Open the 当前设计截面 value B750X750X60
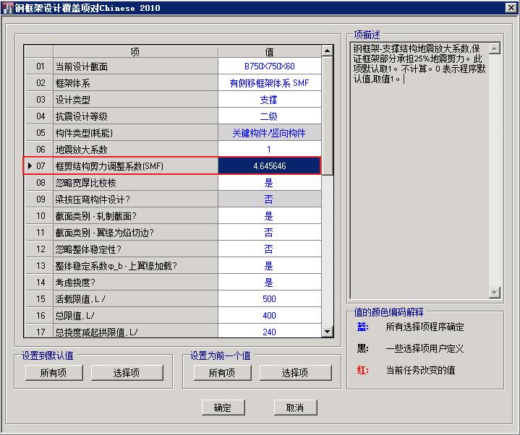 [x=269, y=66]
